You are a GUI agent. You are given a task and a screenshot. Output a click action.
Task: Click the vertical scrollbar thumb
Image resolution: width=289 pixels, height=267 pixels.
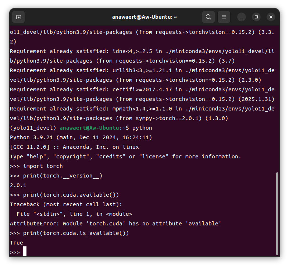tap(277, 213)
